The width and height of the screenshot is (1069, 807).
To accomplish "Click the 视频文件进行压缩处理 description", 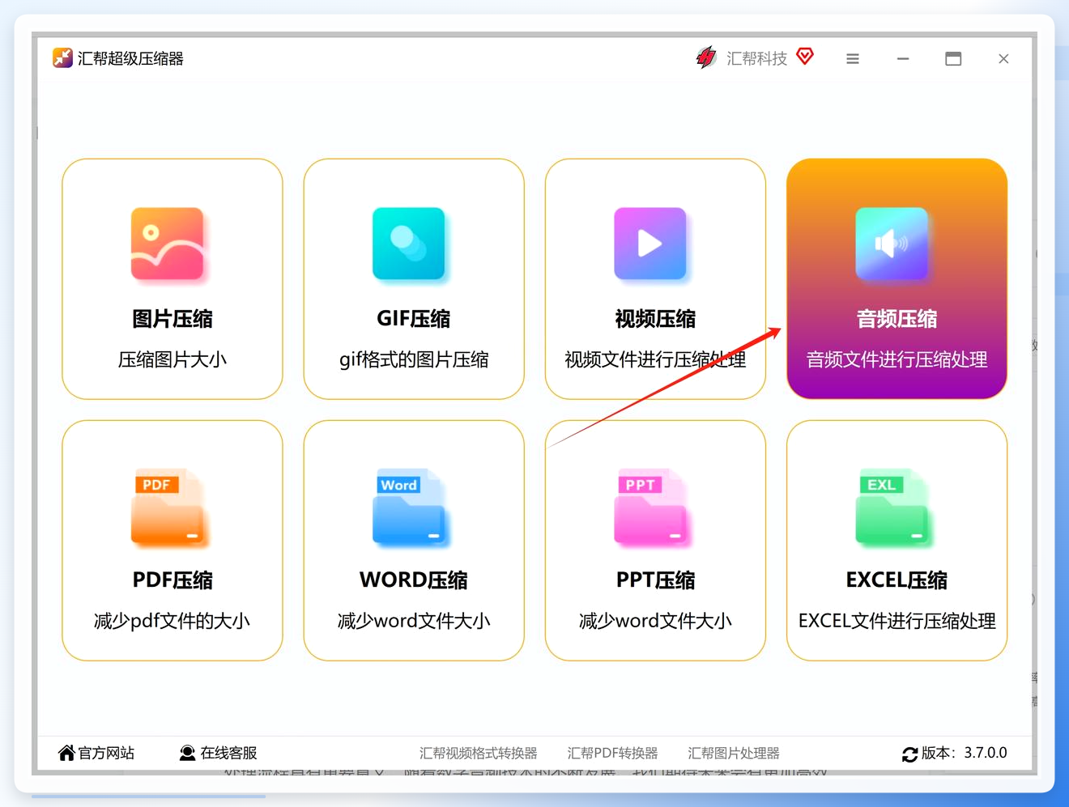I will pos(655,359).
